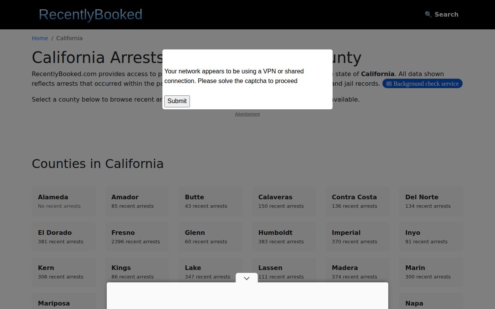Select Butte county card

pos(211,201)
